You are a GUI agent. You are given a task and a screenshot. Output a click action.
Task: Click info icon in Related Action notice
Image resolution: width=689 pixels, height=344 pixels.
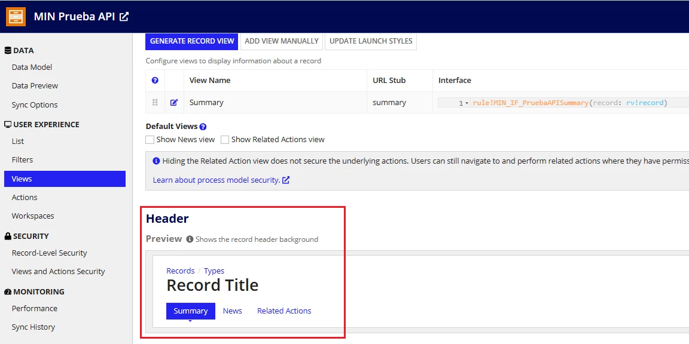point(156,161)
